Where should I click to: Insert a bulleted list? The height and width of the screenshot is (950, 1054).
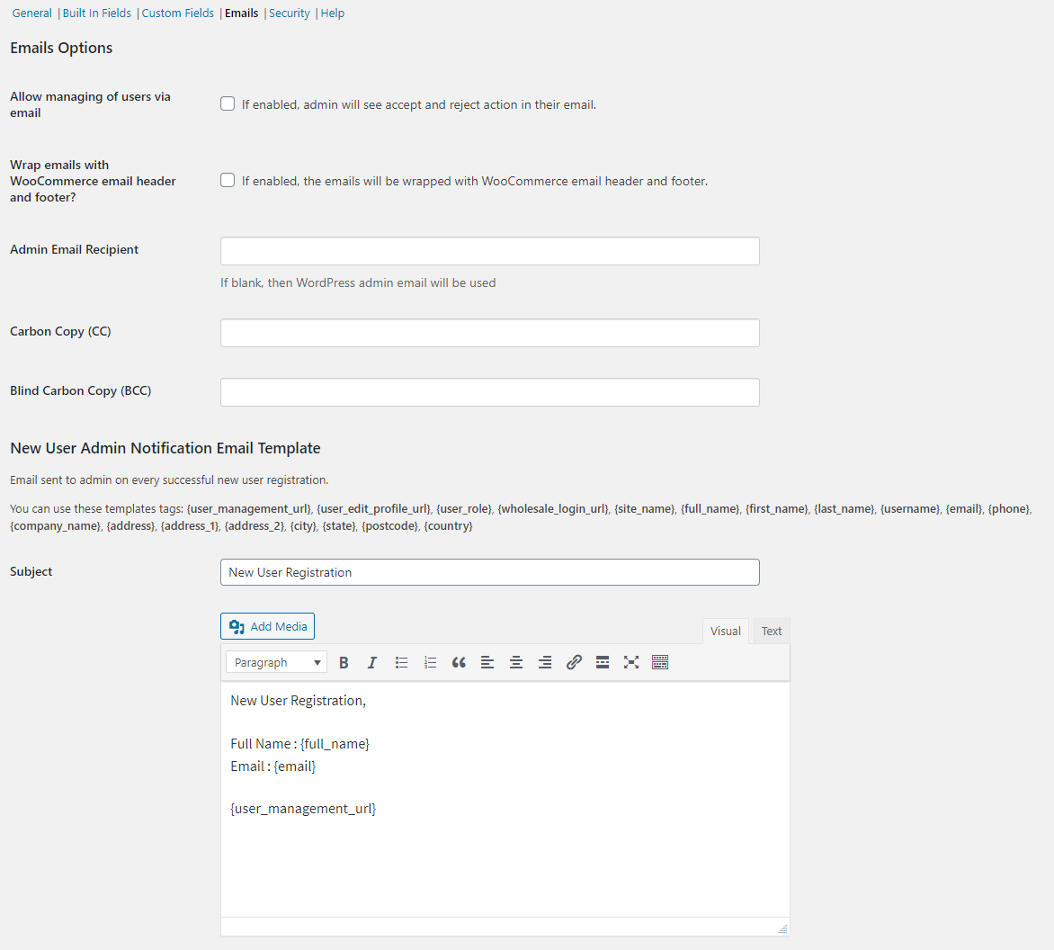click(401, 662)
